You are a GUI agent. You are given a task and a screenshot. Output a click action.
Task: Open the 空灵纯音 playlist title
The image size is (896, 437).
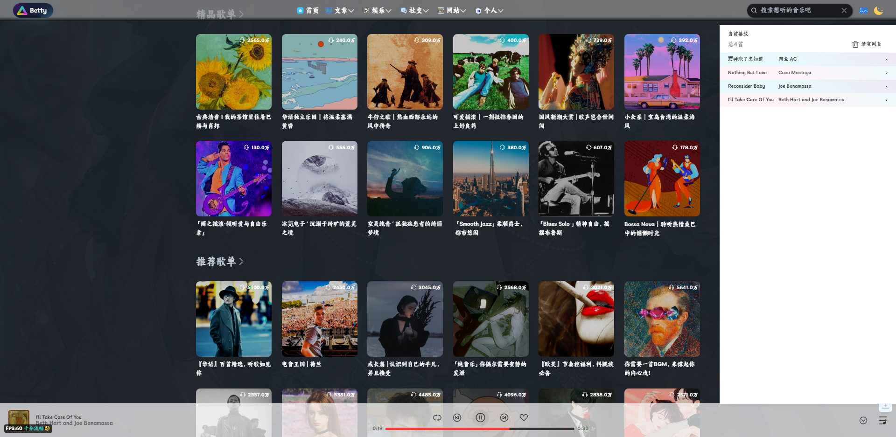tap(405, 228)
